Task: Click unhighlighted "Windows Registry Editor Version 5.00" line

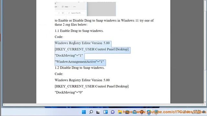Action: (x=82, y=80)
